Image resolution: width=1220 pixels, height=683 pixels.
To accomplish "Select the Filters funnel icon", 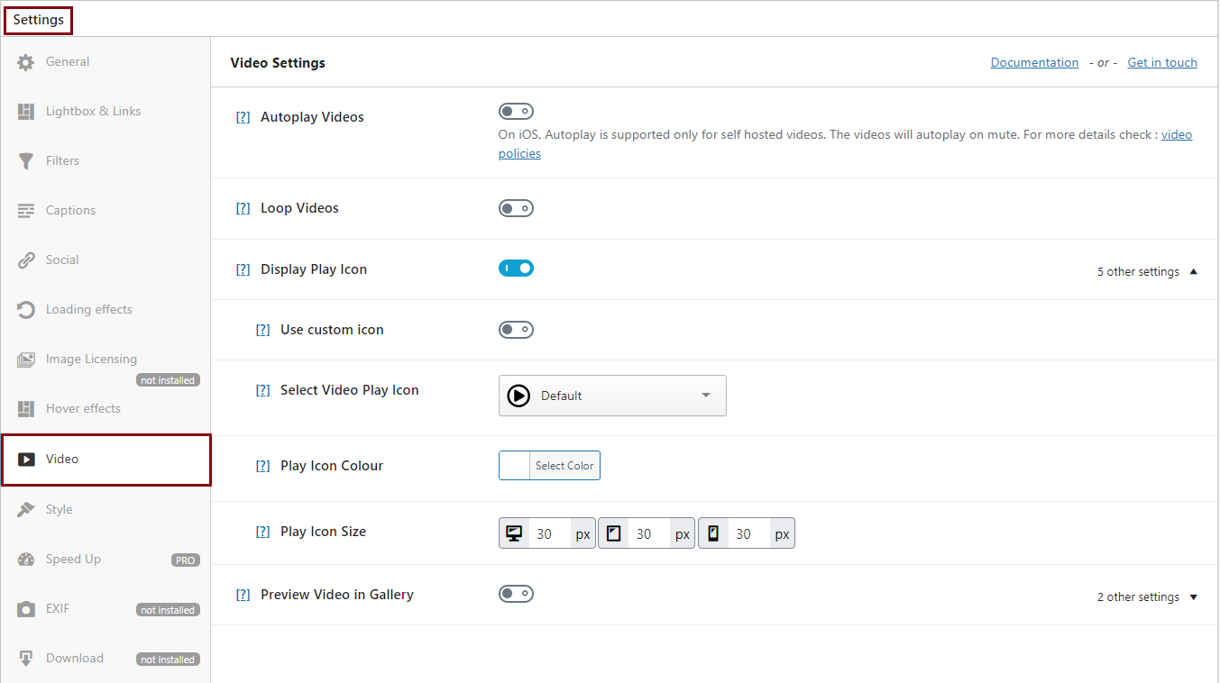I will (x=26, y=161).
